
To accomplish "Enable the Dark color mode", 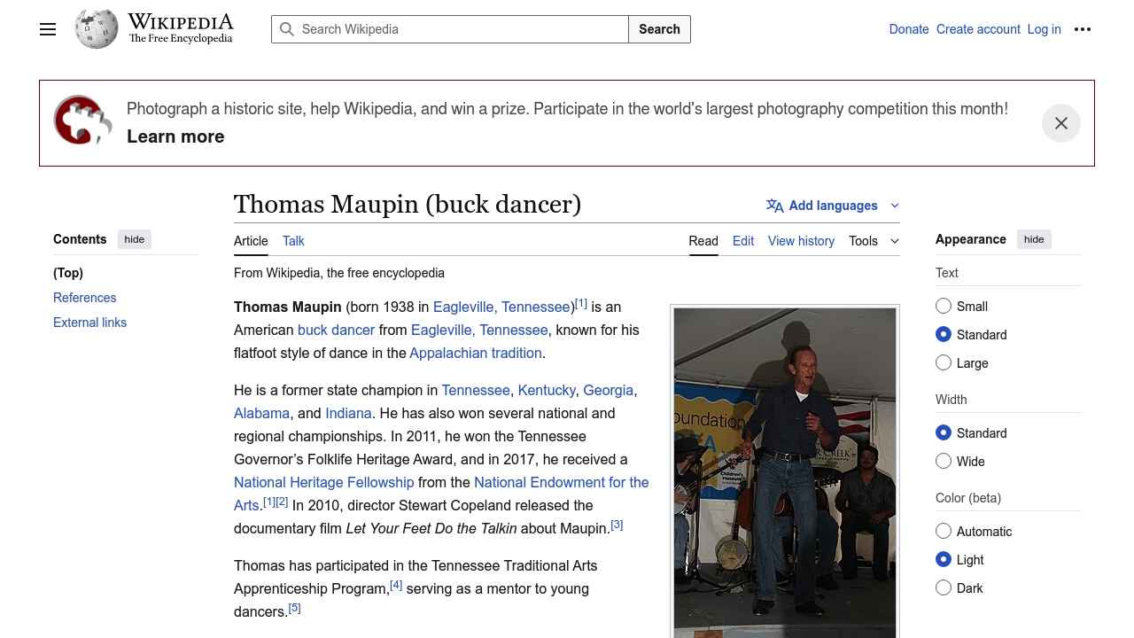I will 944,588.
